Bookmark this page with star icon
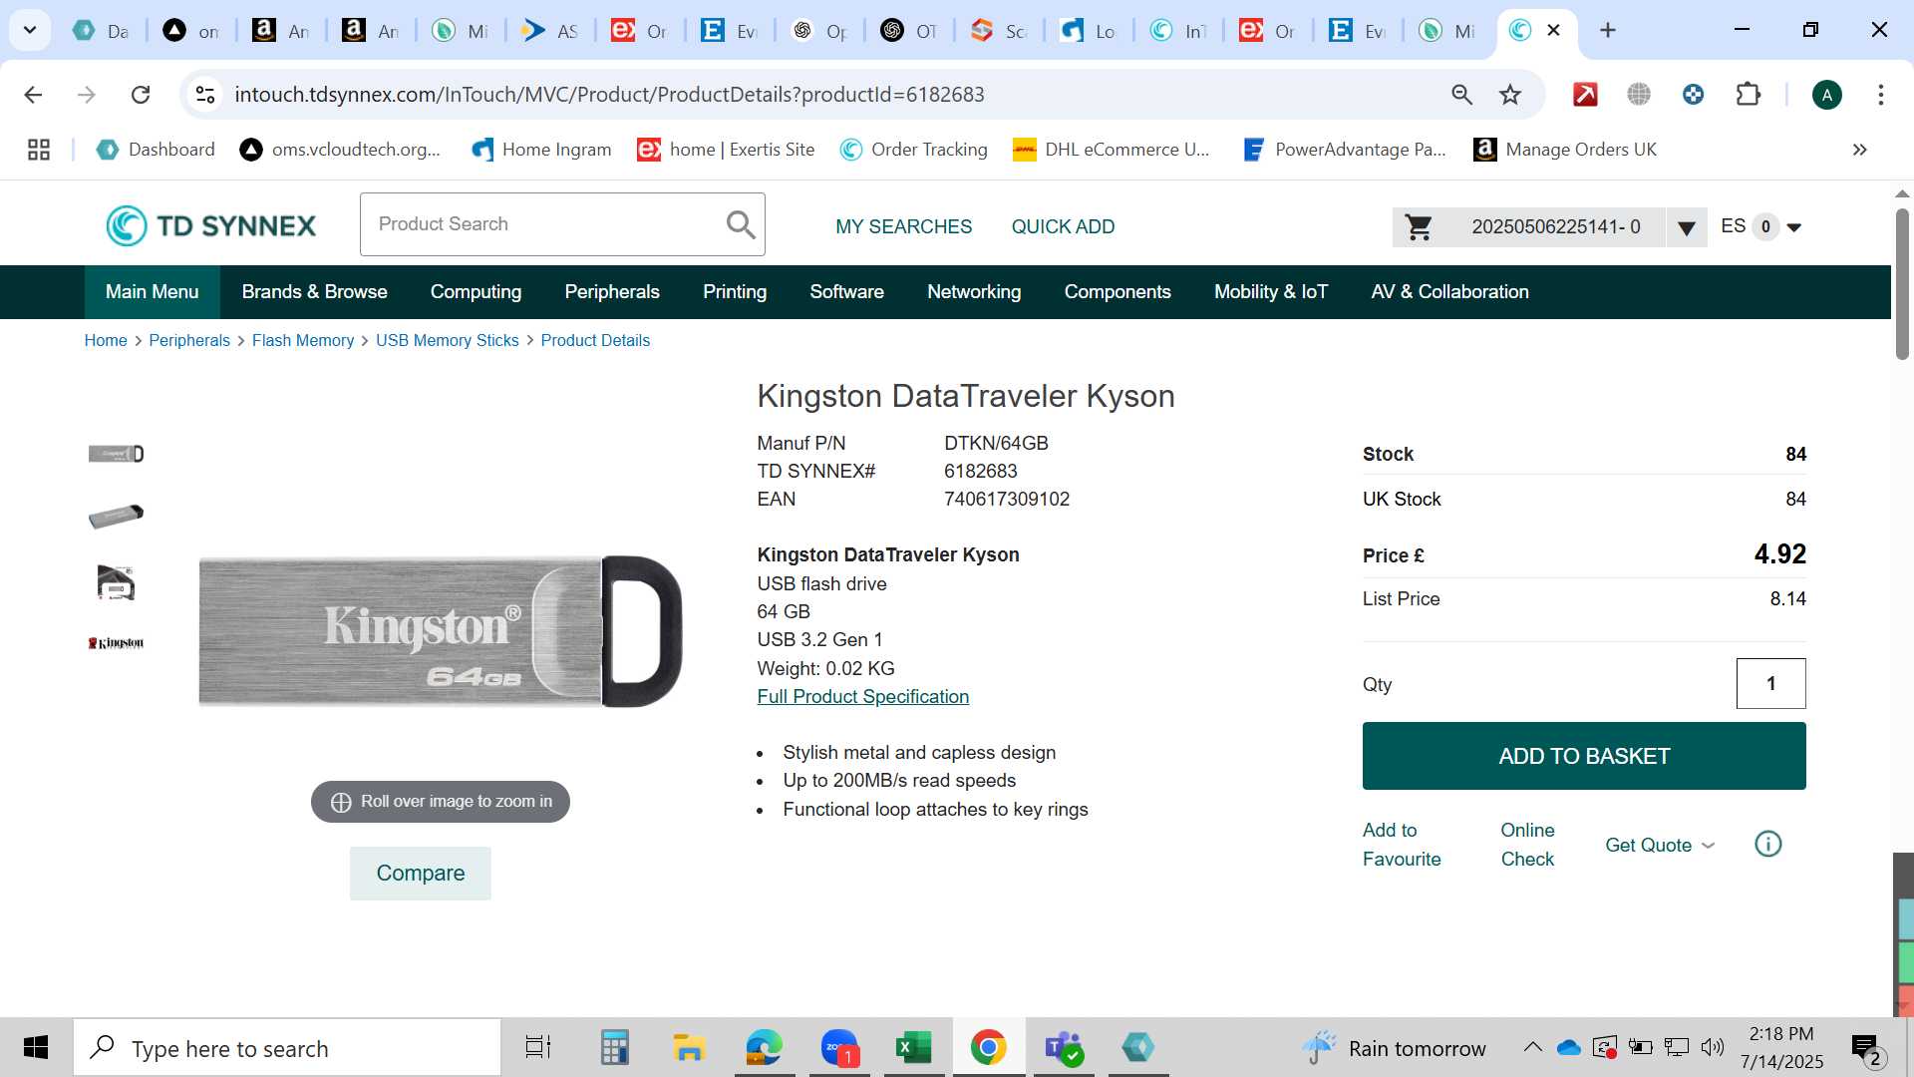 point(1510,95)
